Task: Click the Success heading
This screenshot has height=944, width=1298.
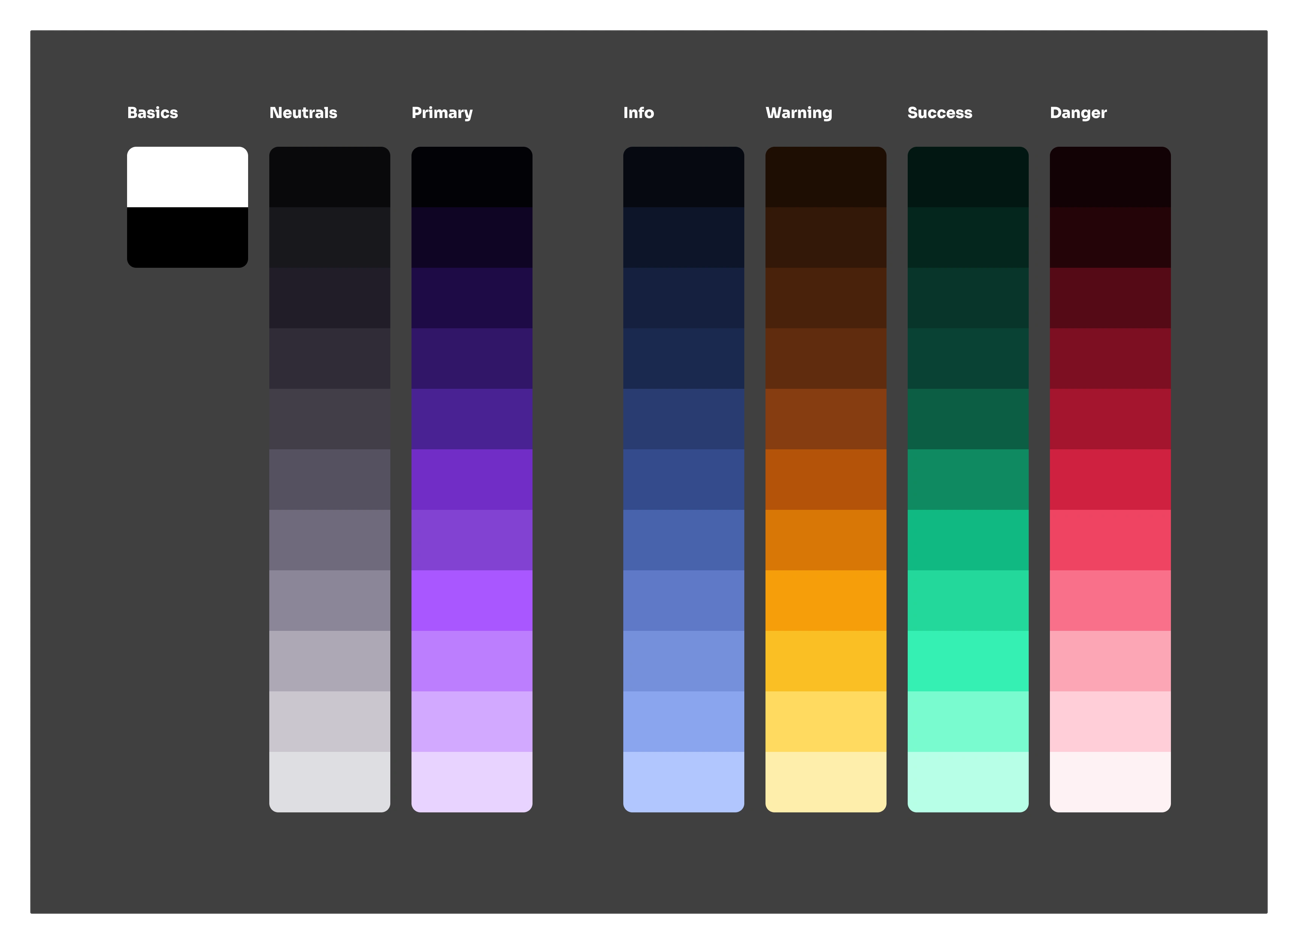Action: 940,113
